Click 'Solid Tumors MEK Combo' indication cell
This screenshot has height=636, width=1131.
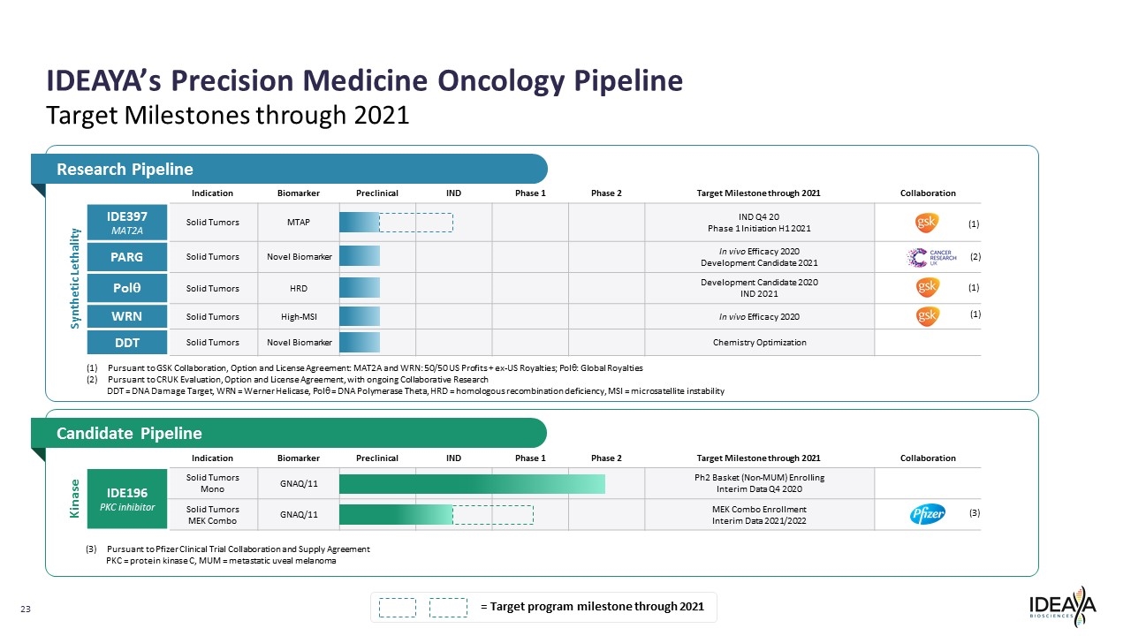pos(212,514)
